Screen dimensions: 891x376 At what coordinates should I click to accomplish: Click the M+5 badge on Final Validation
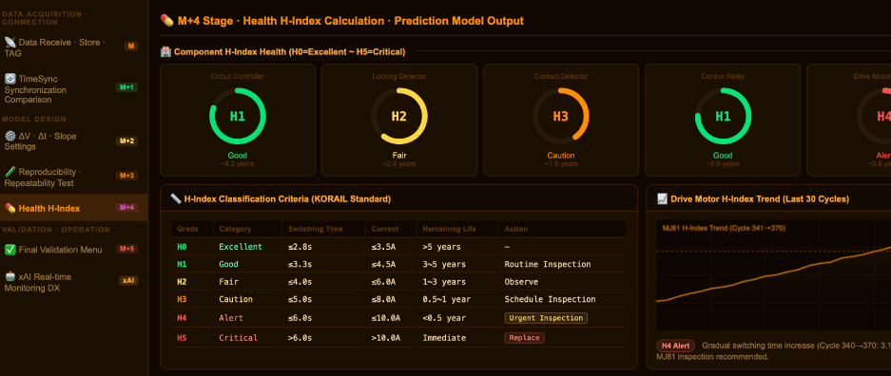click(x=126, y=249)
